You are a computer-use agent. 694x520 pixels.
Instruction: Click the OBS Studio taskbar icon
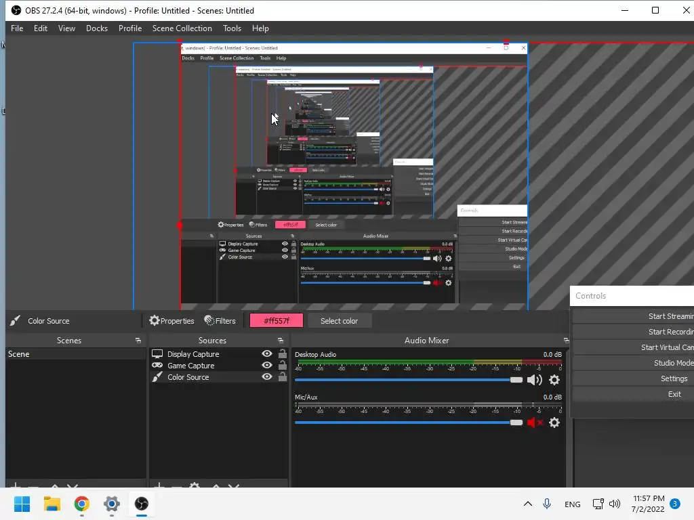click(x=142, y=504)
